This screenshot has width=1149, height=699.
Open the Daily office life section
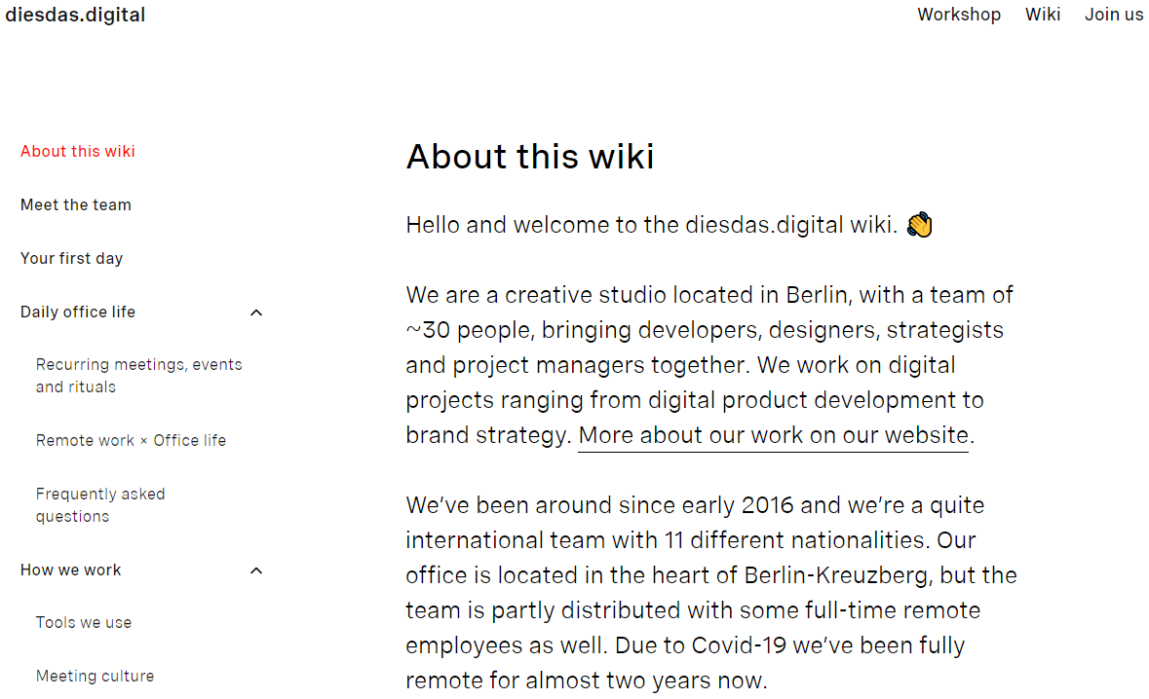coord(78,312)
